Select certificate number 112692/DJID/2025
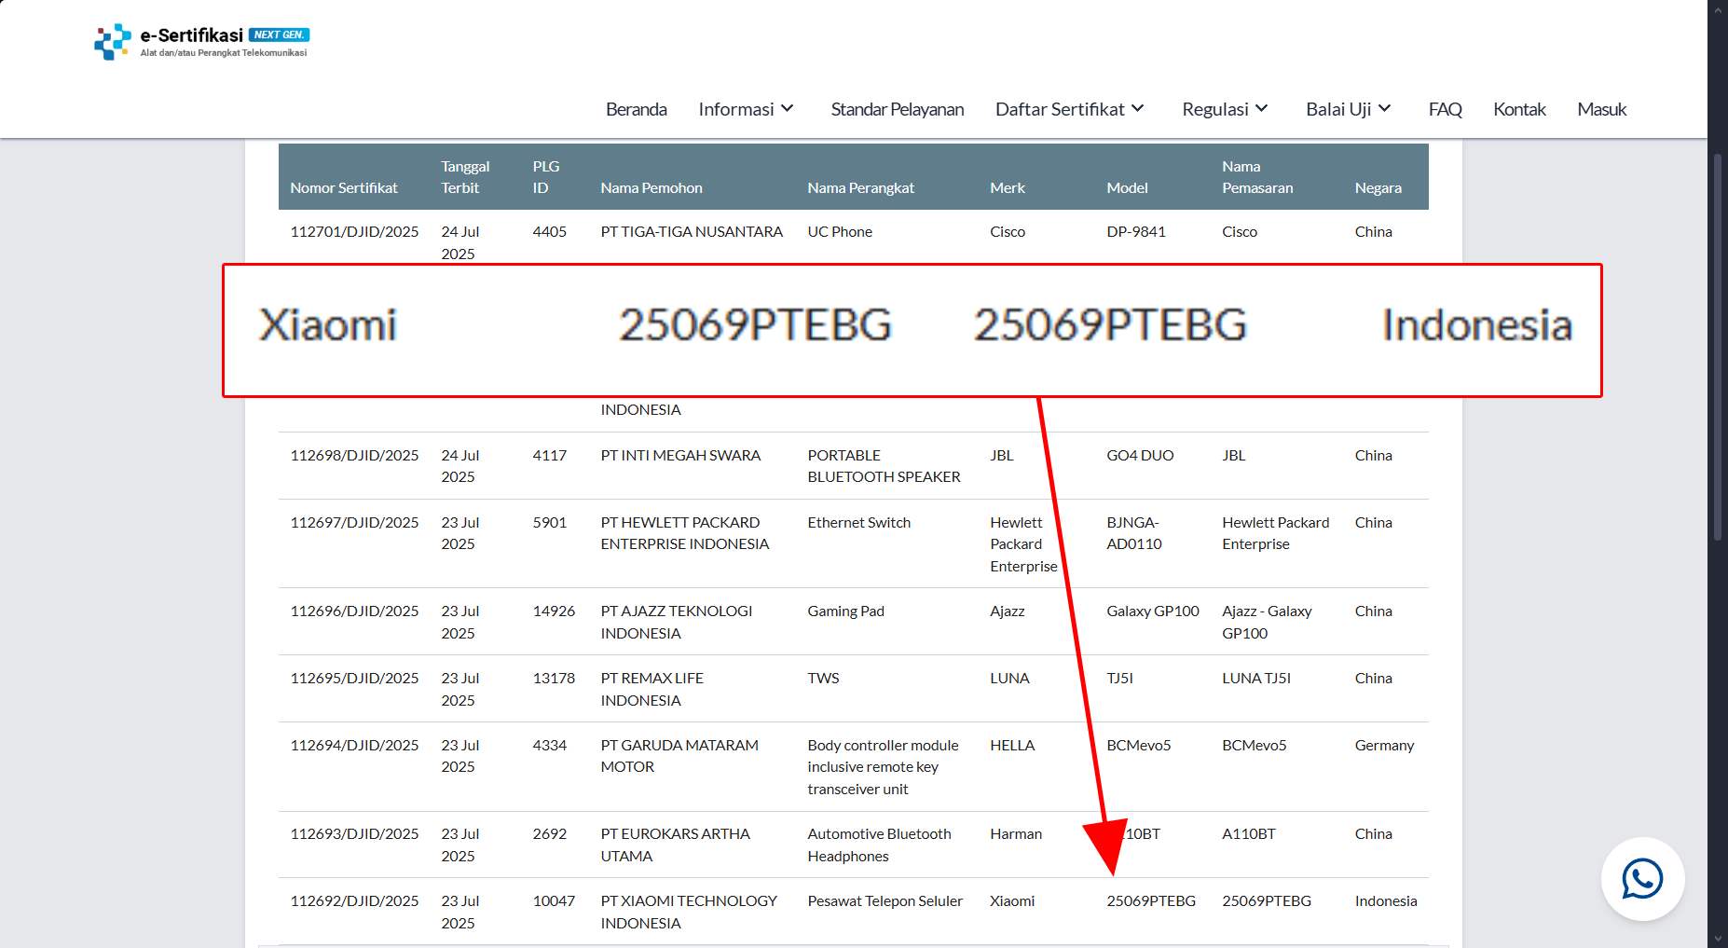Viewport: 1728px width, 948px height. point(354,900)
